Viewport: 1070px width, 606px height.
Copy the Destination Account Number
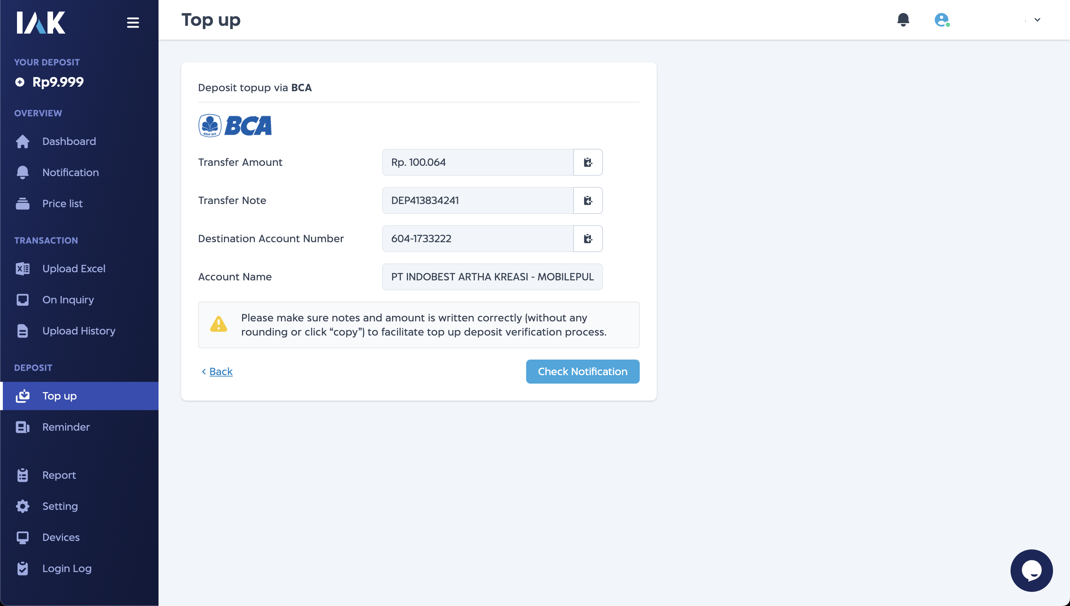[x=588, y=239]
